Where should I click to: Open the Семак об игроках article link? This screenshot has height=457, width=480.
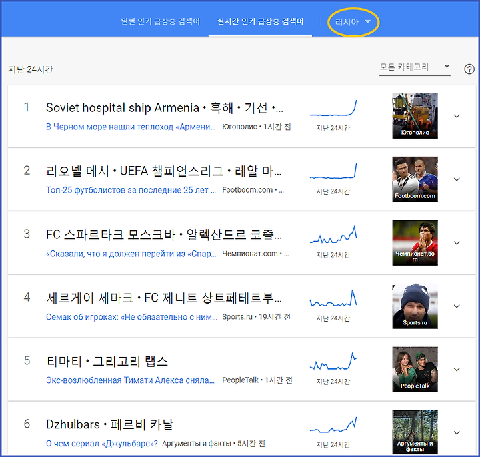(x=131, y=317)
